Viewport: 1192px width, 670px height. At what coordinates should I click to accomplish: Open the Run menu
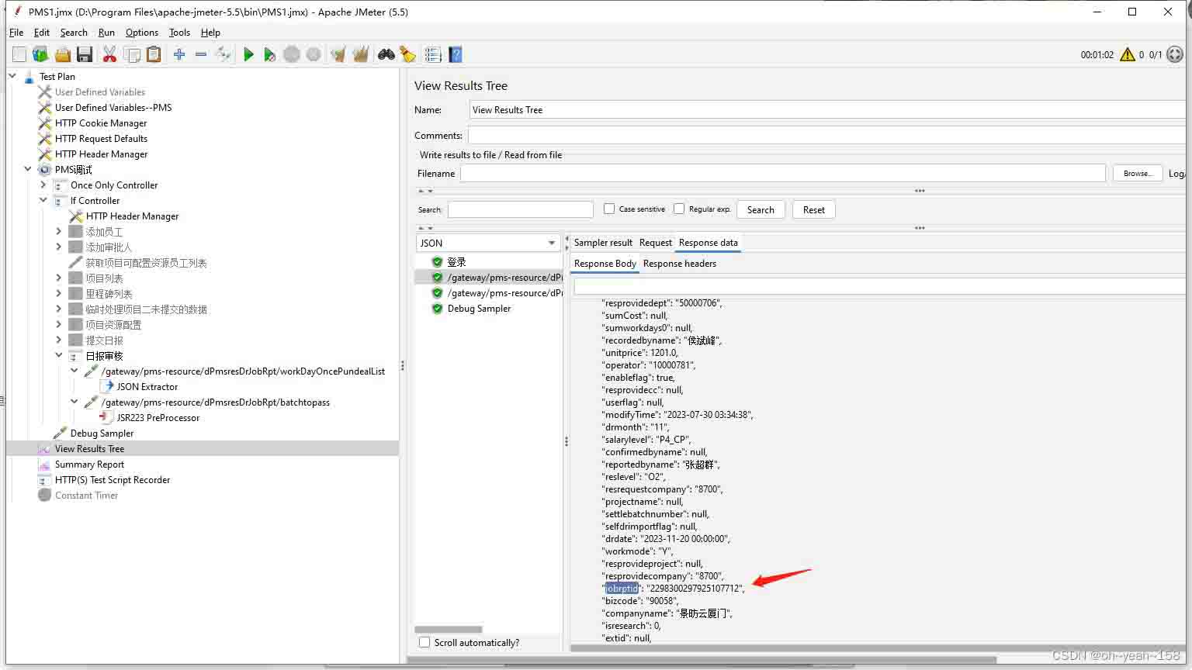click(106, 33)
